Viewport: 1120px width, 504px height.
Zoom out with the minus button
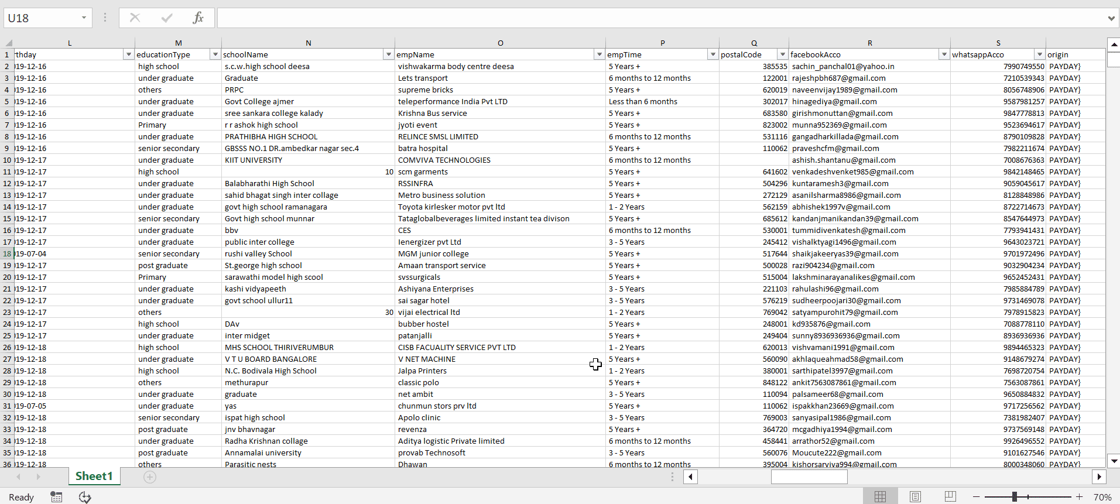coord(976,497)
